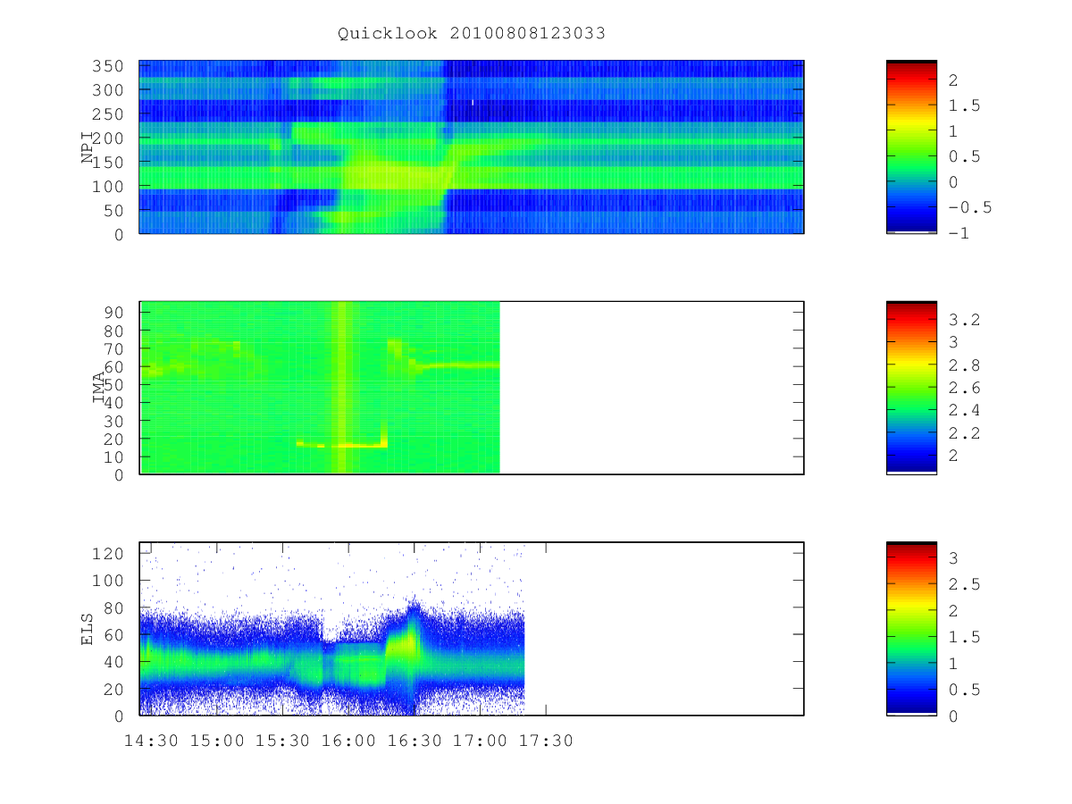The image size is (1072, 804).
Task: Click the title "Quicklook 20100808123033"
Action: click(472, 34)
